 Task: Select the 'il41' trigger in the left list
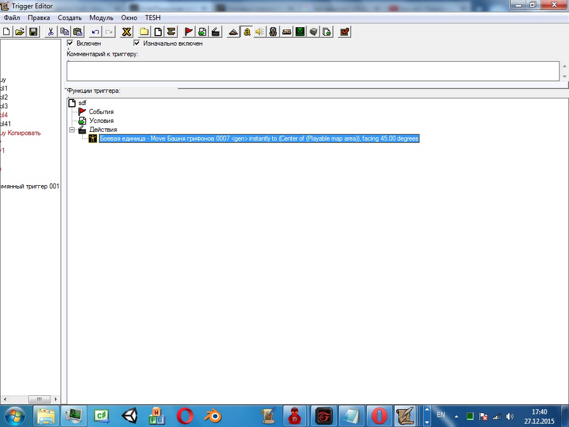click(x=5, y=124)
